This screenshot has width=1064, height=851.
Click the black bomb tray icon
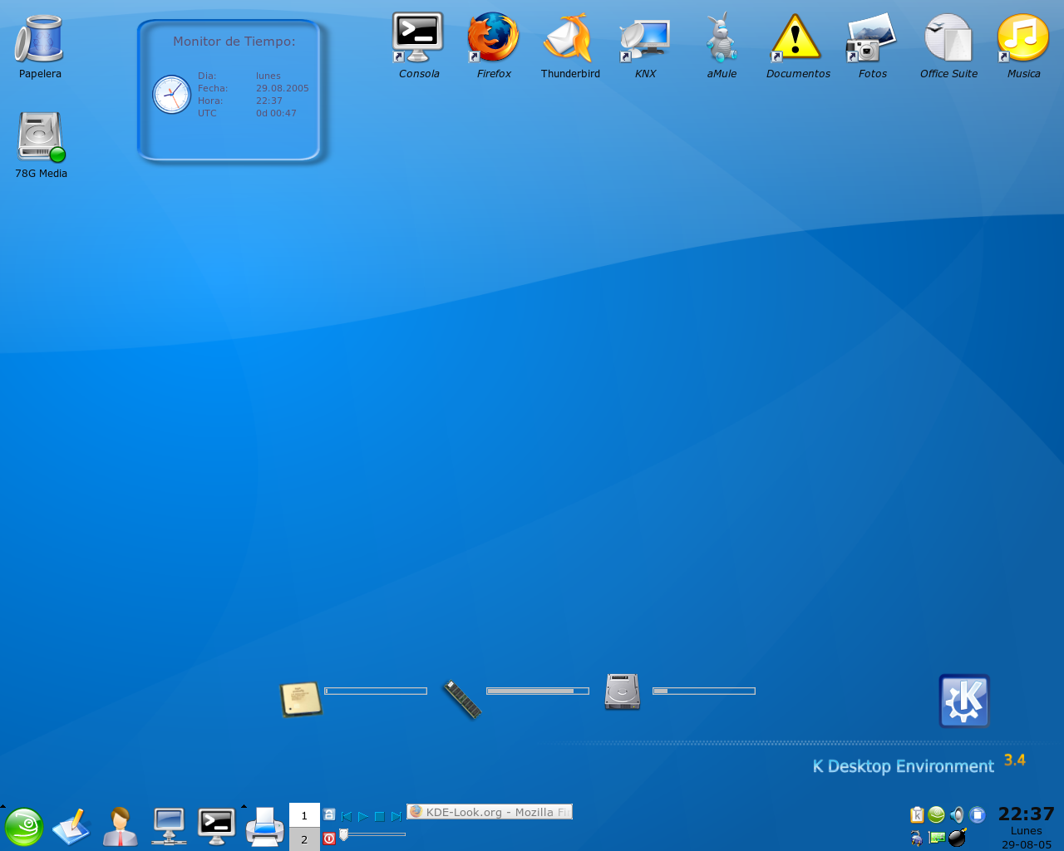[958, 837]
